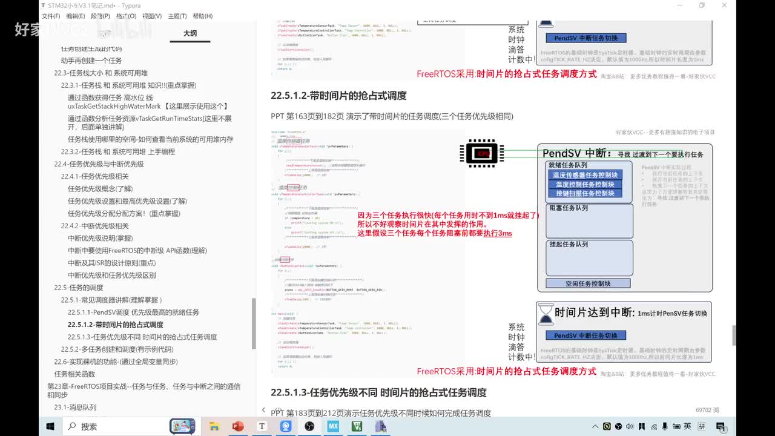Open OBS Studio from the taskbar
The image size is (775, 436).
coord(309,426)
